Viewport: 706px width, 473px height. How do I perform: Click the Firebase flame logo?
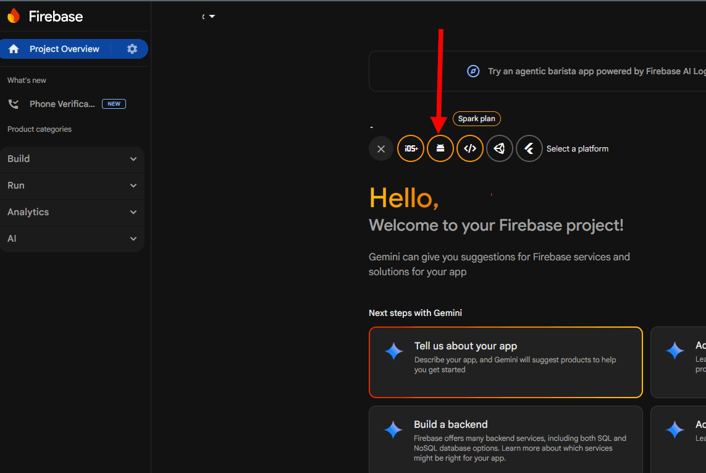tap(14, 16)
